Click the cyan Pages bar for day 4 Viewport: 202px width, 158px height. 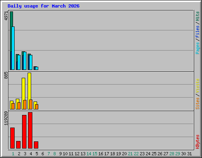click(31, 62)
